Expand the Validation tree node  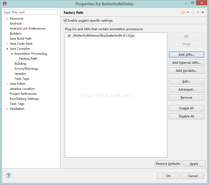click(x=7, y=109)
